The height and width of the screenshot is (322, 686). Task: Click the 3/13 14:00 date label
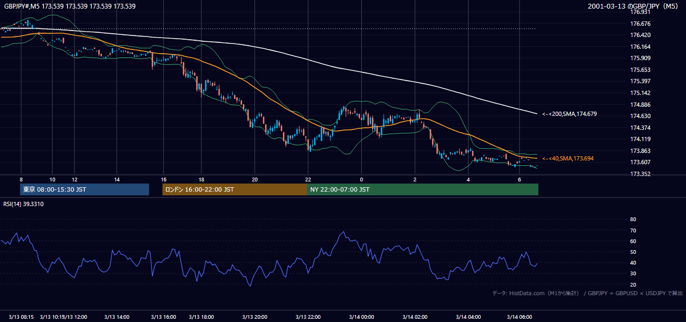116,317
